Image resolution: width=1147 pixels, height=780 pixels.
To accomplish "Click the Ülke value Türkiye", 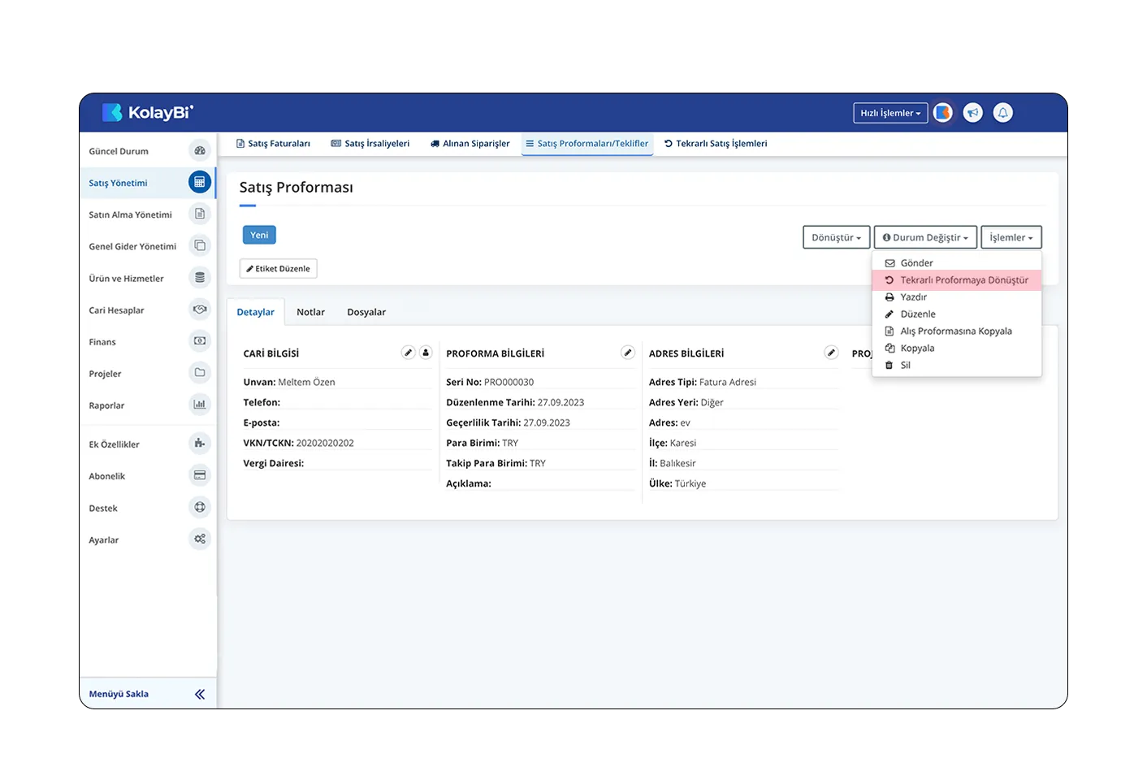I will 690,483.
